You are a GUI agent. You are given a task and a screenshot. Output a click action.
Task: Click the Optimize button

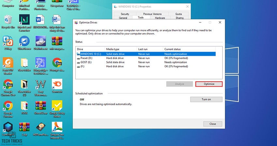pyautogui.click(x=209, y=84)
